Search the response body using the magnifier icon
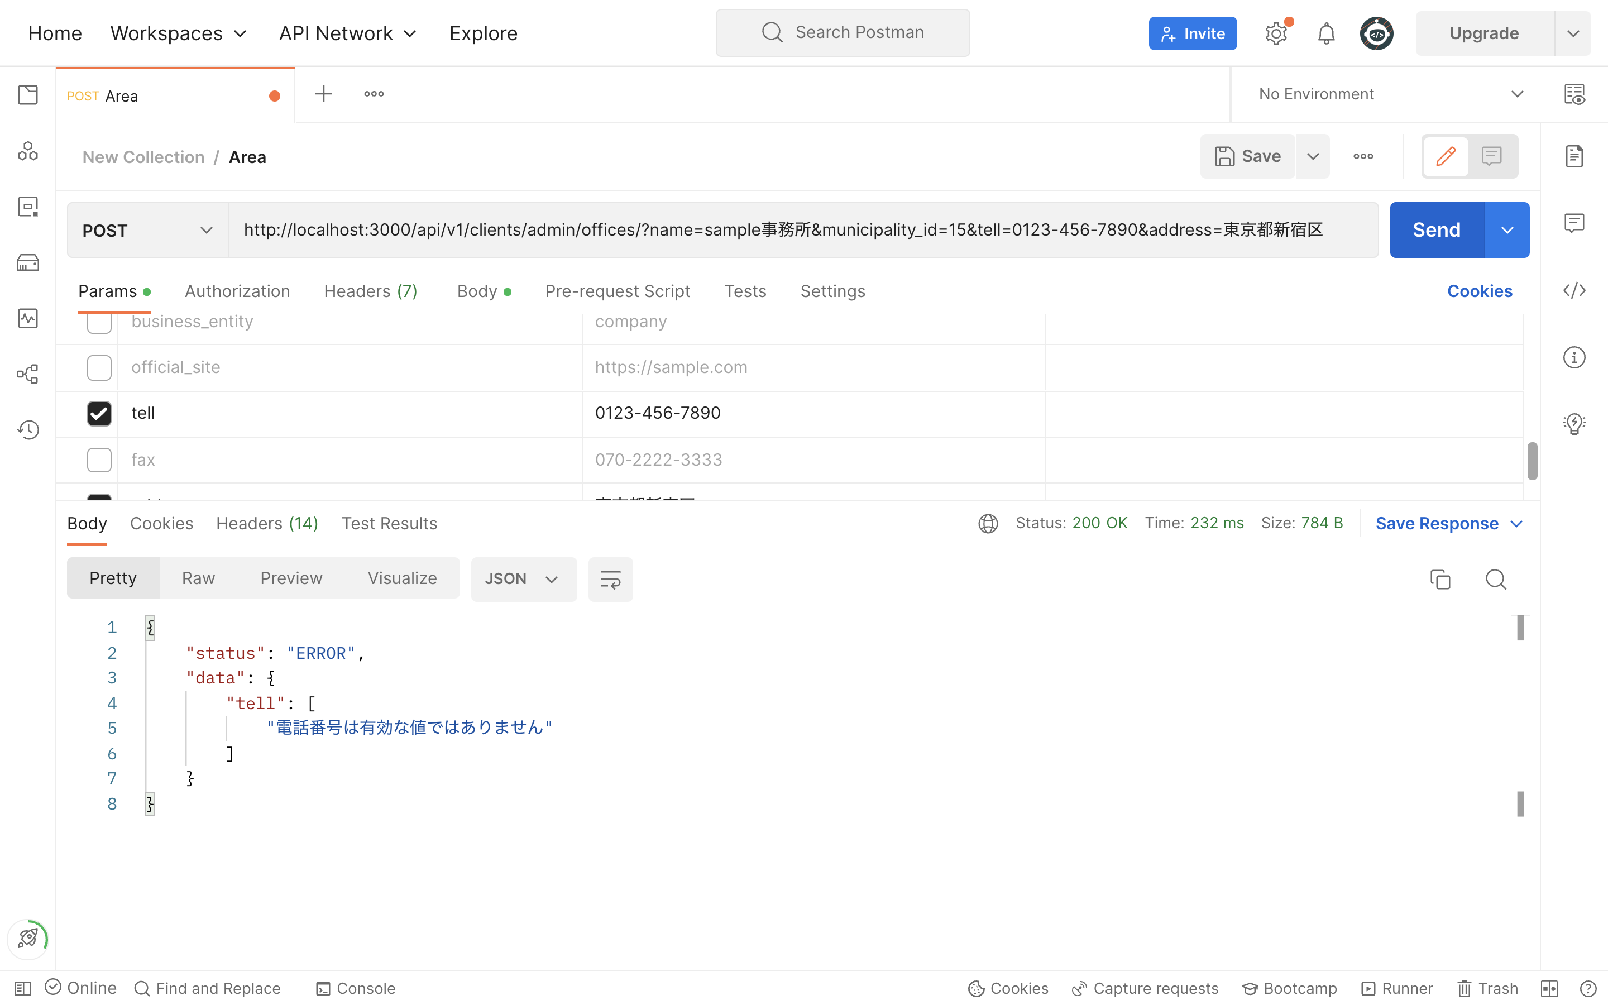The width and height of the screenshot is (1608, 1005). tap(1495, 579)
